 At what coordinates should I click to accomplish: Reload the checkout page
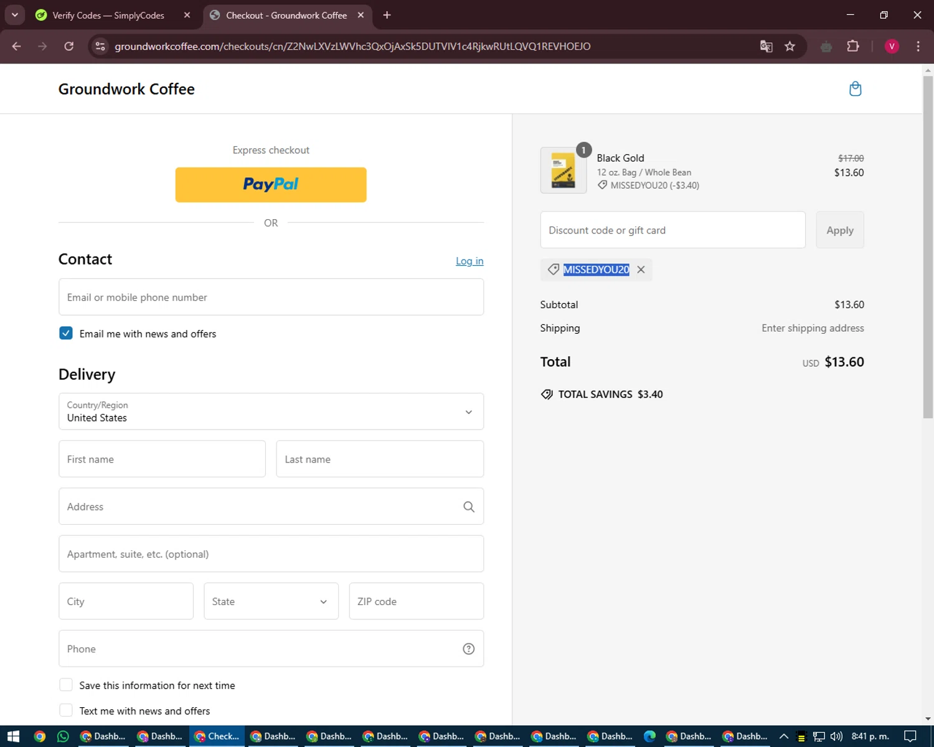[x=69, y=47]
